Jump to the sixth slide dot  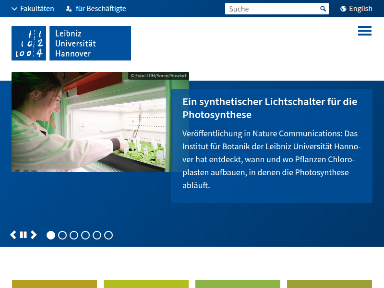click(x=108, y=235)
